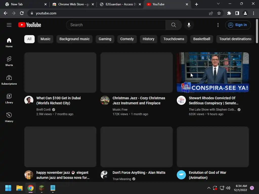Open Don't Force Anything Alan Watts video
The height and width of the screenshot is (194, 259).
[139, 173]
